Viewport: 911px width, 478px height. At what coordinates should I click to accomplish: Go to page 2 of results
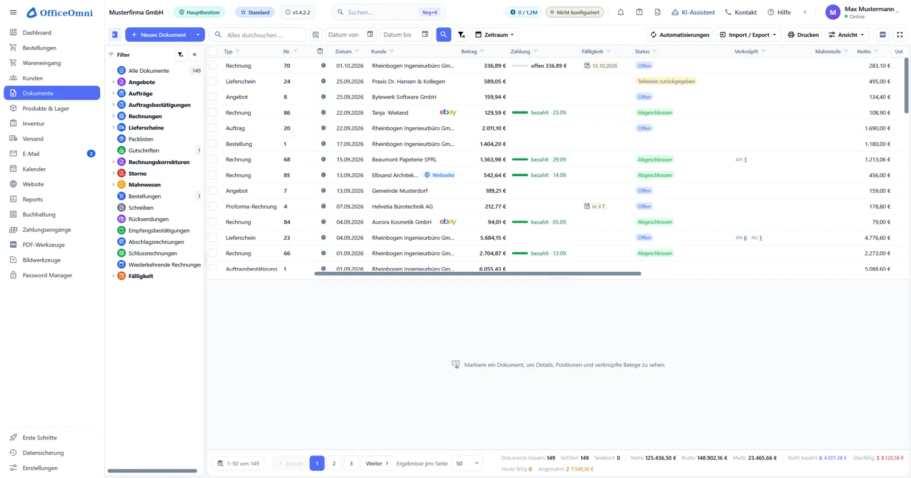pyautogui.click(x=334, y=463)
